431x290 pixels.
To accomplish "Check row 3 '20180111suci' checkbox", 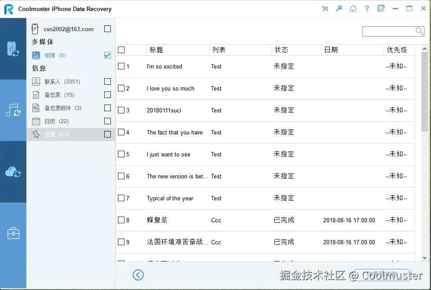I will click(121, 110).
